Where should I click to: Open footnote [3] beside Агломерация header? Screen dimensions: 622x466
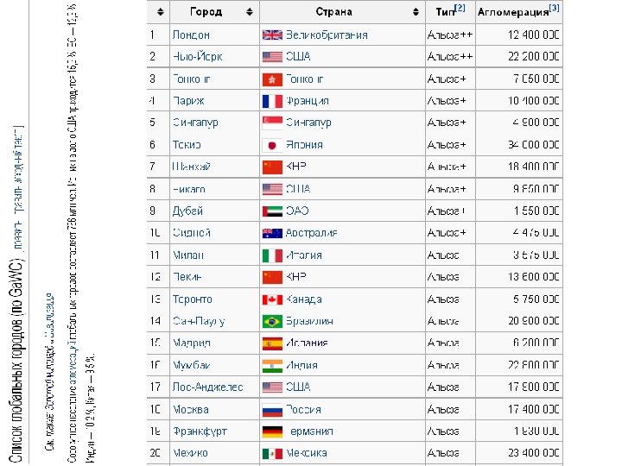tap(554, 8)
